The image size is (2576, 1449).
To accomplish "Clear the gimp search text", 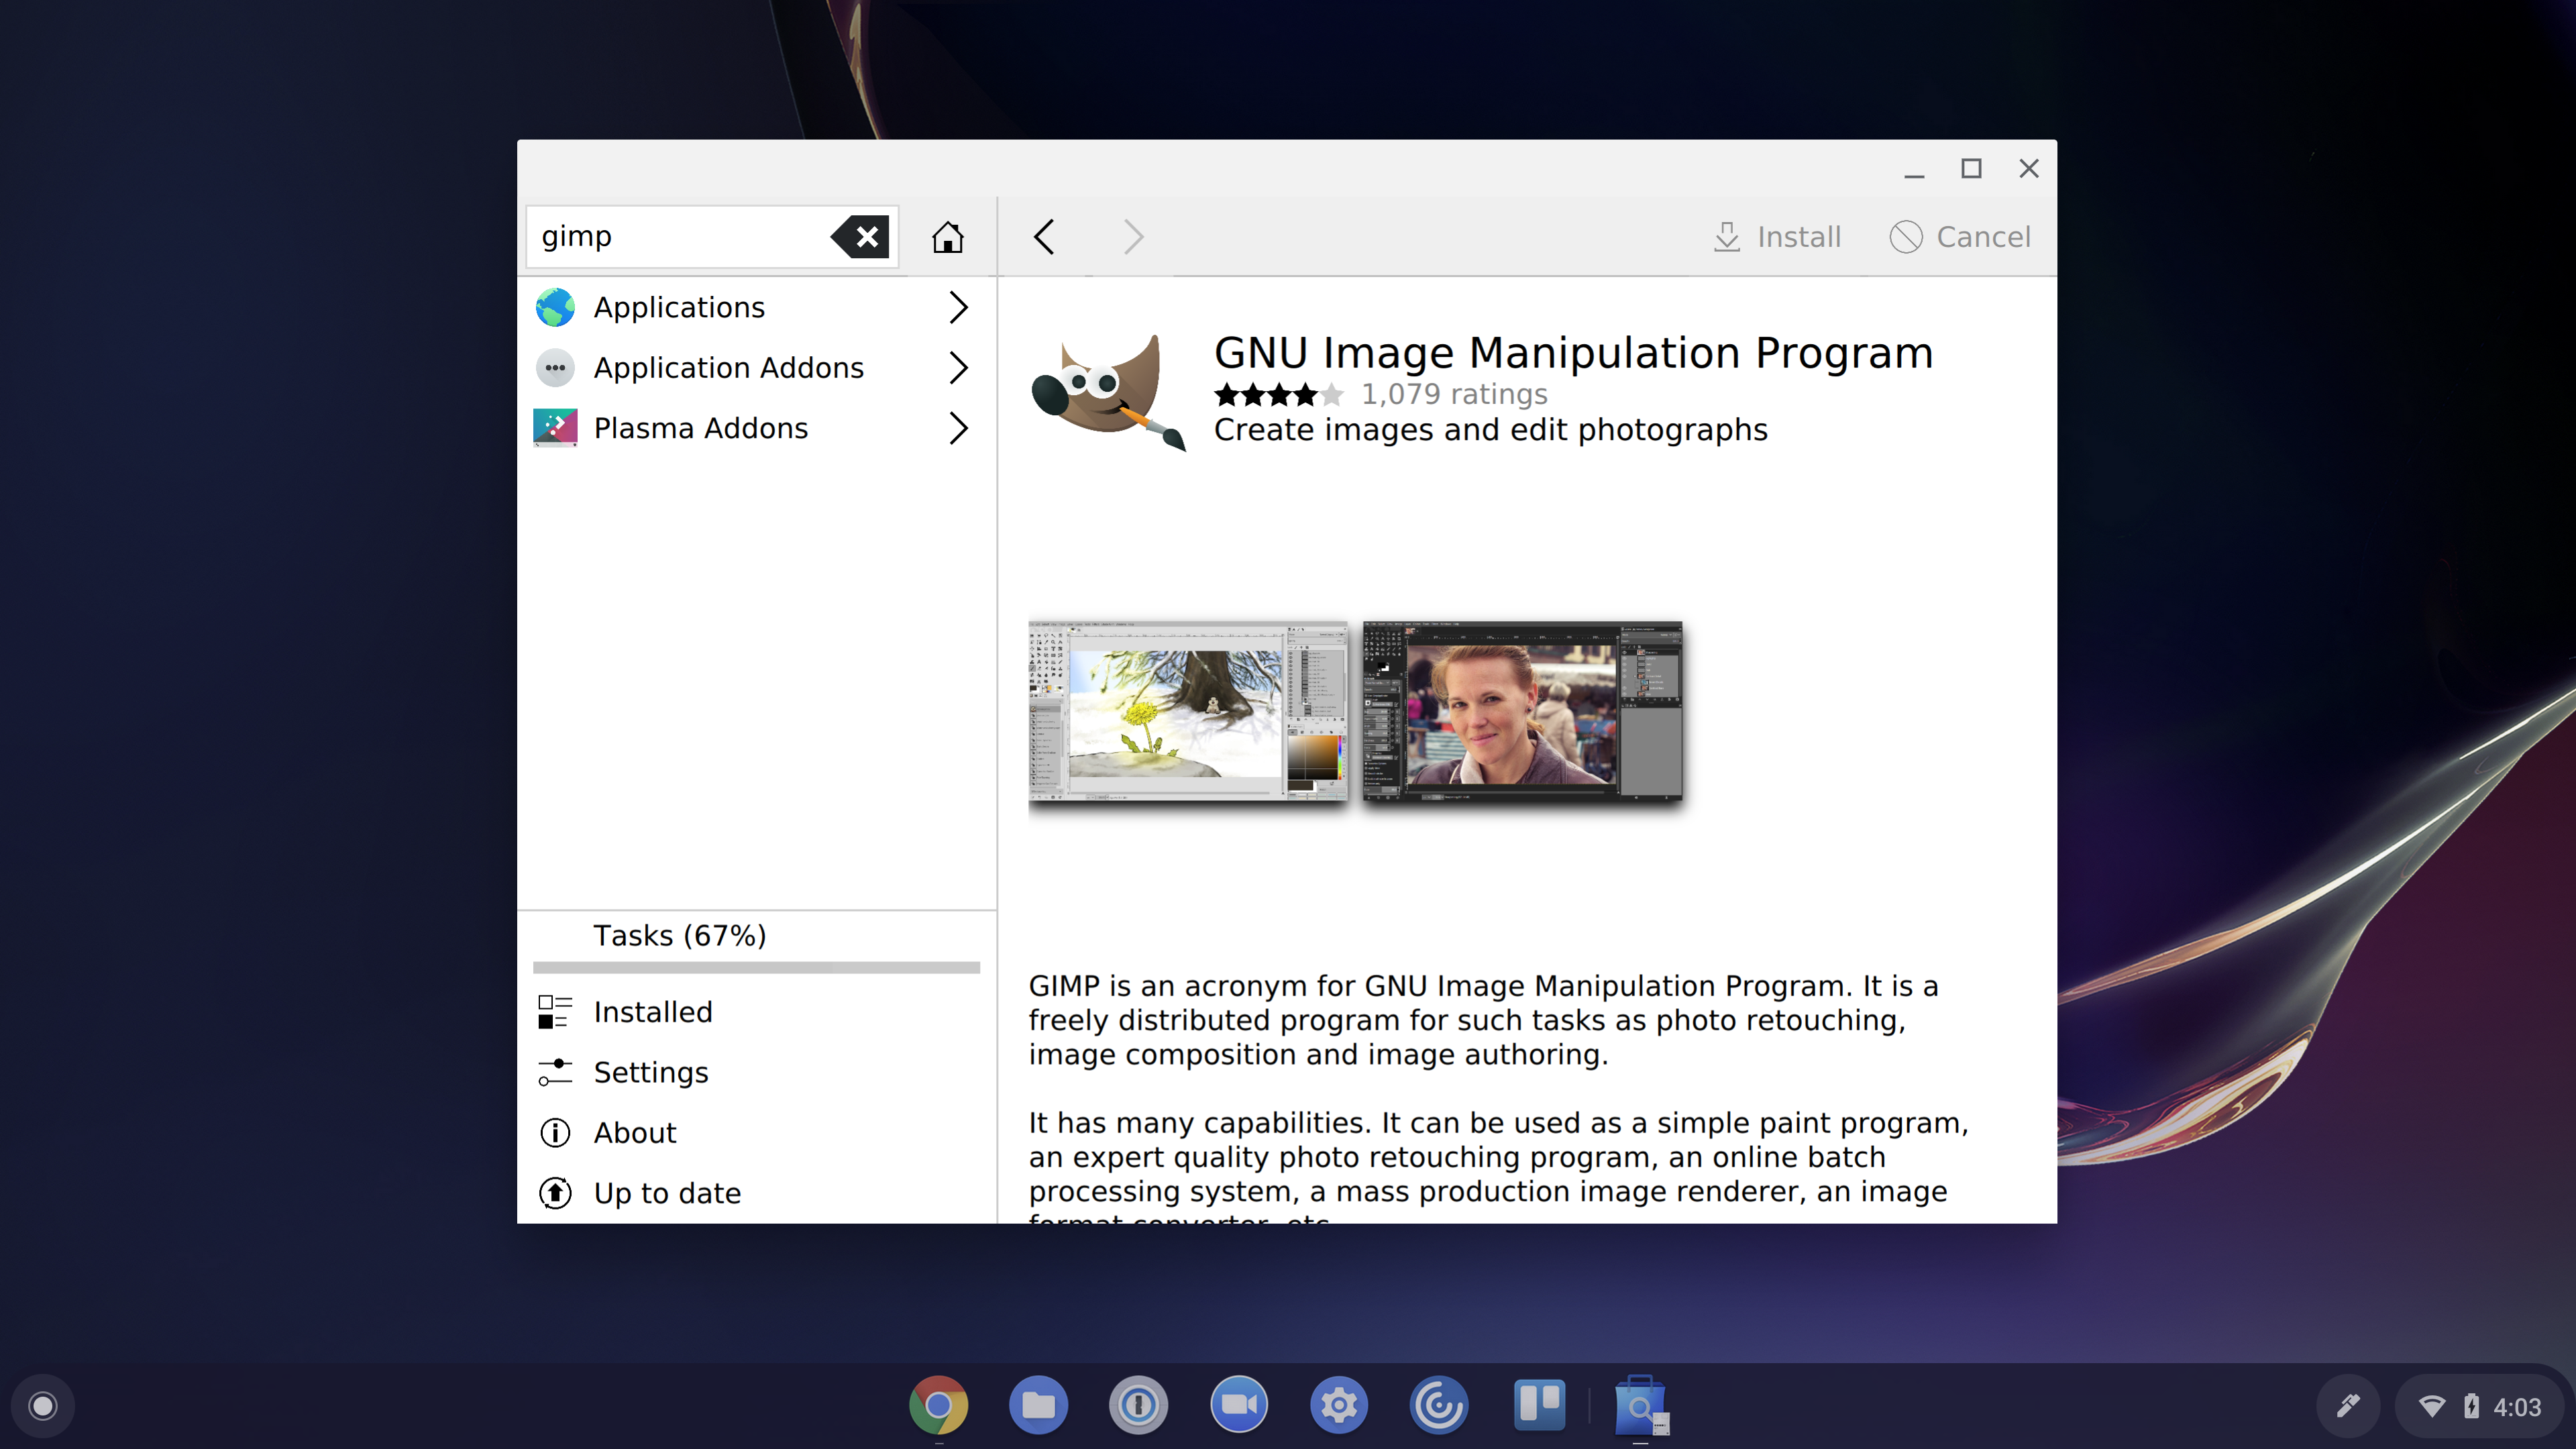I will click(x=860, y=237).
